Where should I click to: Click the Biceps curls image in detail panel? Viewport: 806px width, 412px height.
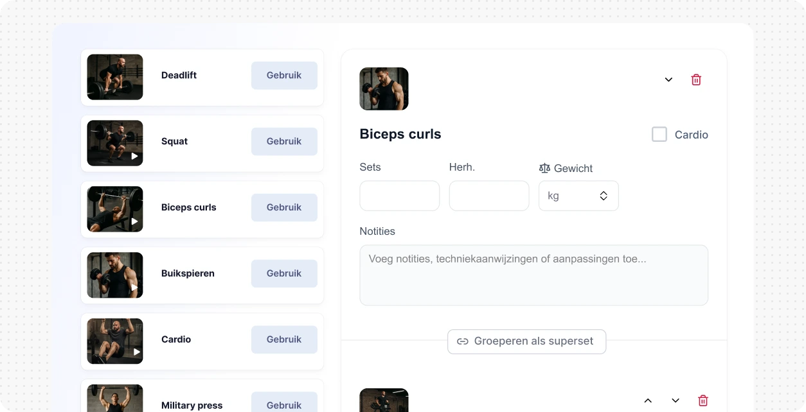(x=384, y=89)
